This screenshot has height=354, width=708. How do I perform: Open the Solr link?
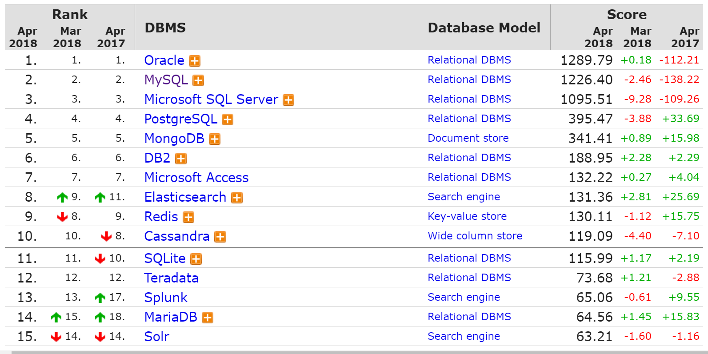(157, 337)
